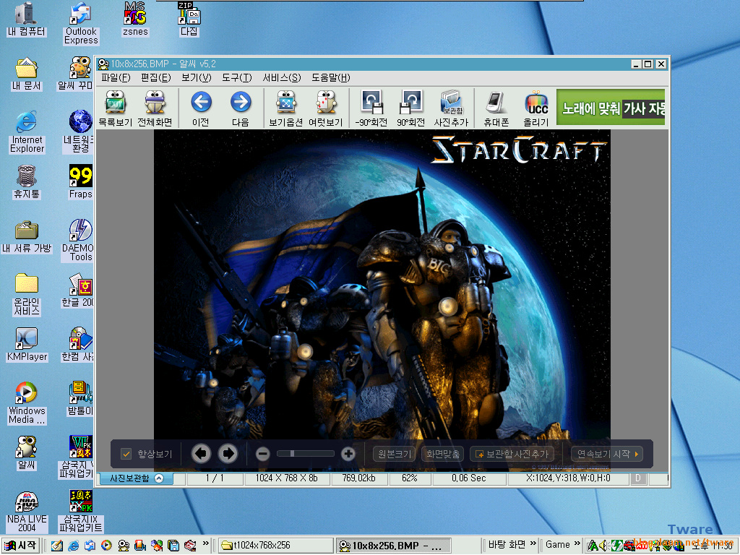Expand quick launch overflow chevron
Image resolution: width=740 pixels, height=555 pixels.
click(206, 543)
